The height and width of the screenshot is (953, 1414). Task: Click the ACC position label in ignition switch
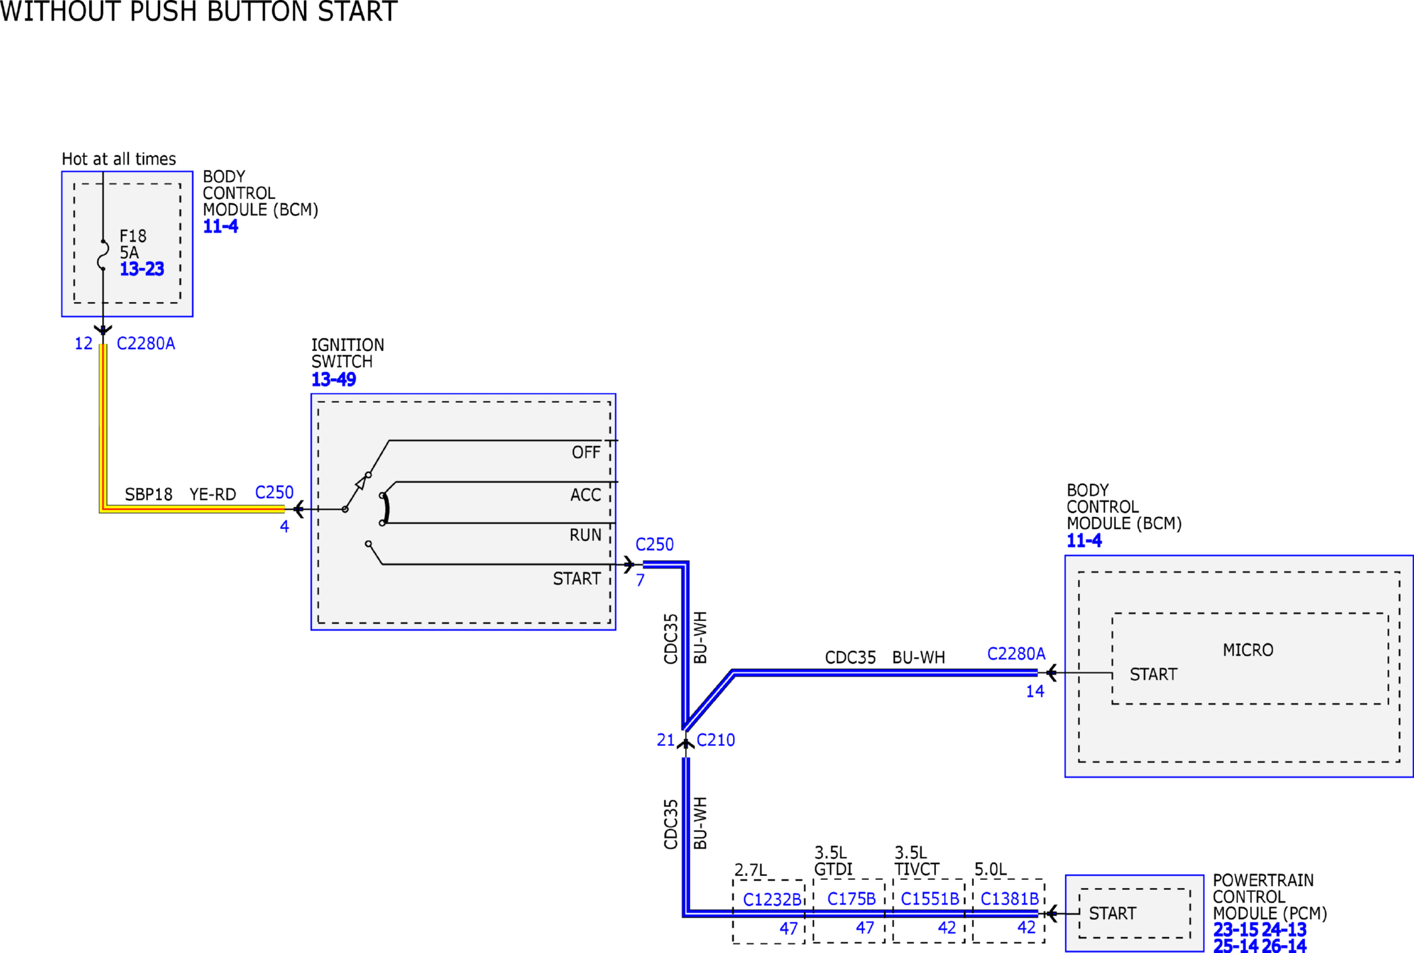[586, 495]
